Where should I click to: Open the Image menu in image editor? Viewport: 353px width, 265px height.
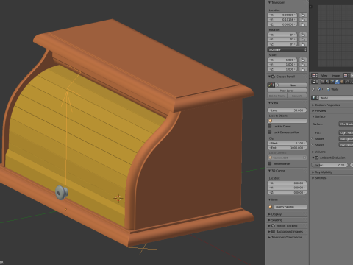[x=335, y=76]
